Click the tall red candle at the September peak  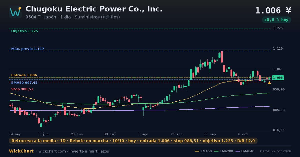[x=222, y=57]
